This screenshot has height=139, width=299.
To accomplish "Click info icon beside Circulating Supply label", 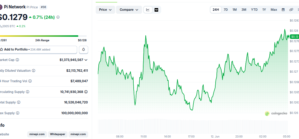I will [x=28, y=92].
